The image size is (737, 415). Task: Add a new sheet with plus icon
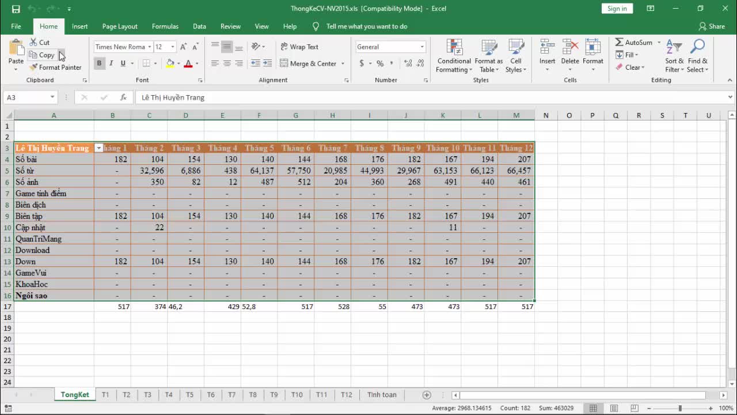pyautogui.click(x=427, y=395)
